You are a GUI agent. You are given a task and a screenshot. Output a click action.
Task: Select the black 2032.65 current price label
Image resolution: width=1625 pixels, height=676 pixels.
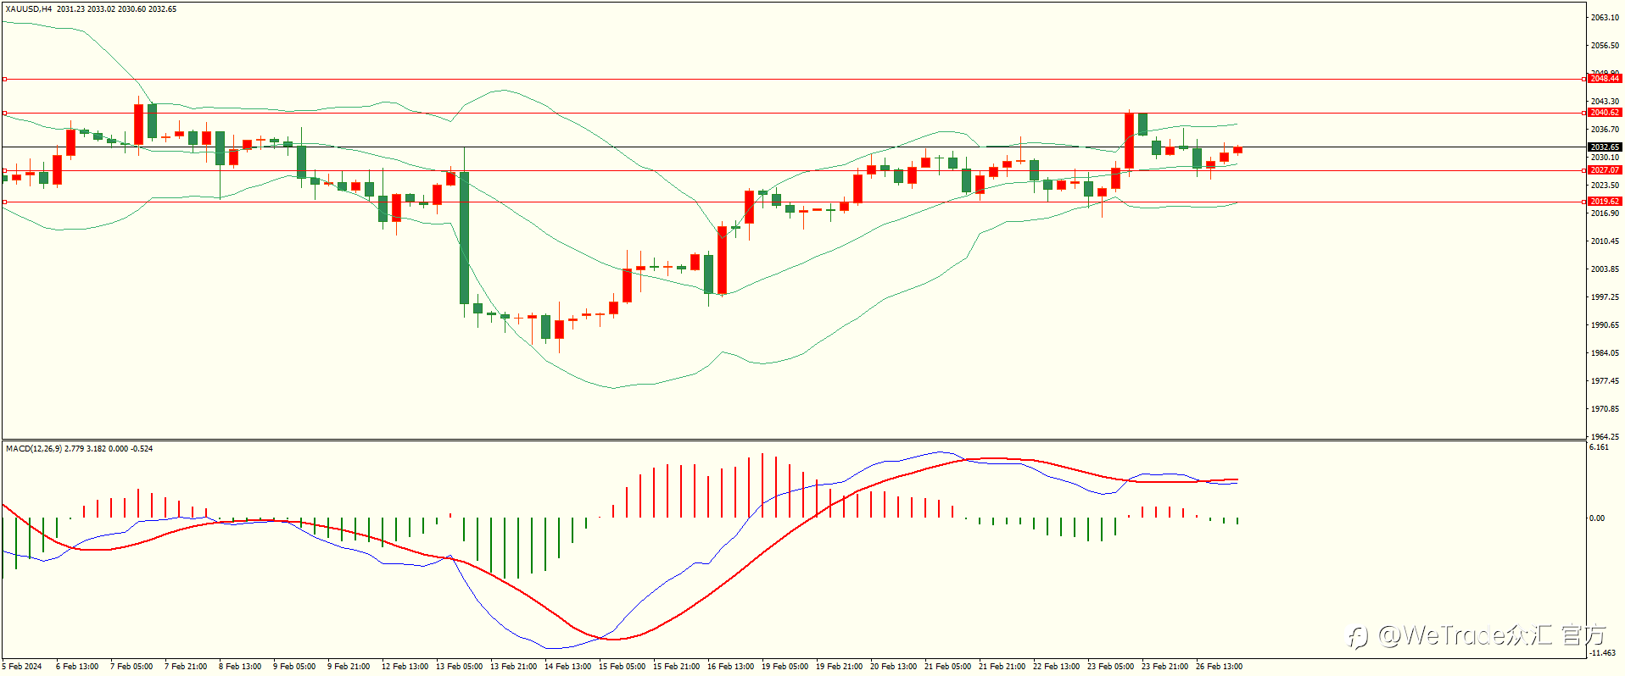click(1605, 147)
